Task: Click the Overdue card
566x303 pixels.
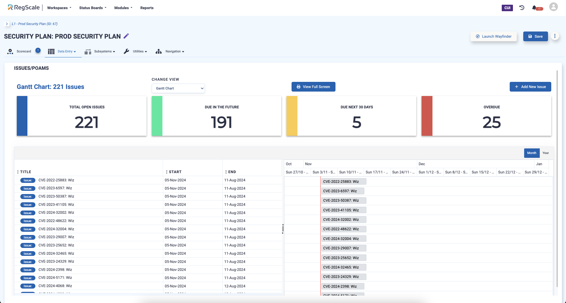Action: (486, 116)
